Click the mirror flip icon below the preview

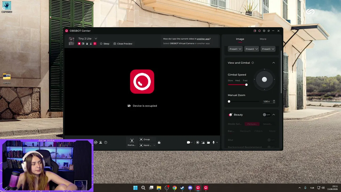(101, 142)
